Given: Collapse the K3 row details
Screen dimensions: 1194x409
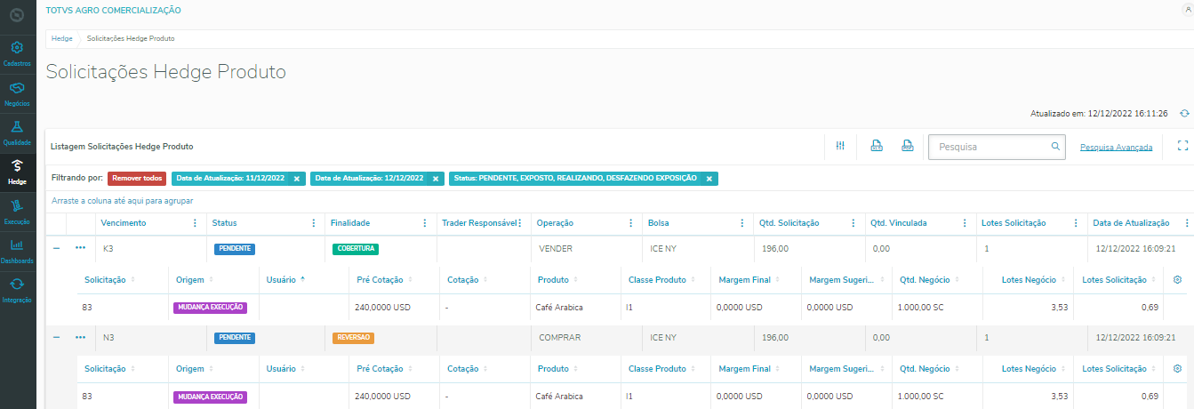Looking at the screenshot, I should coord(57,249).
